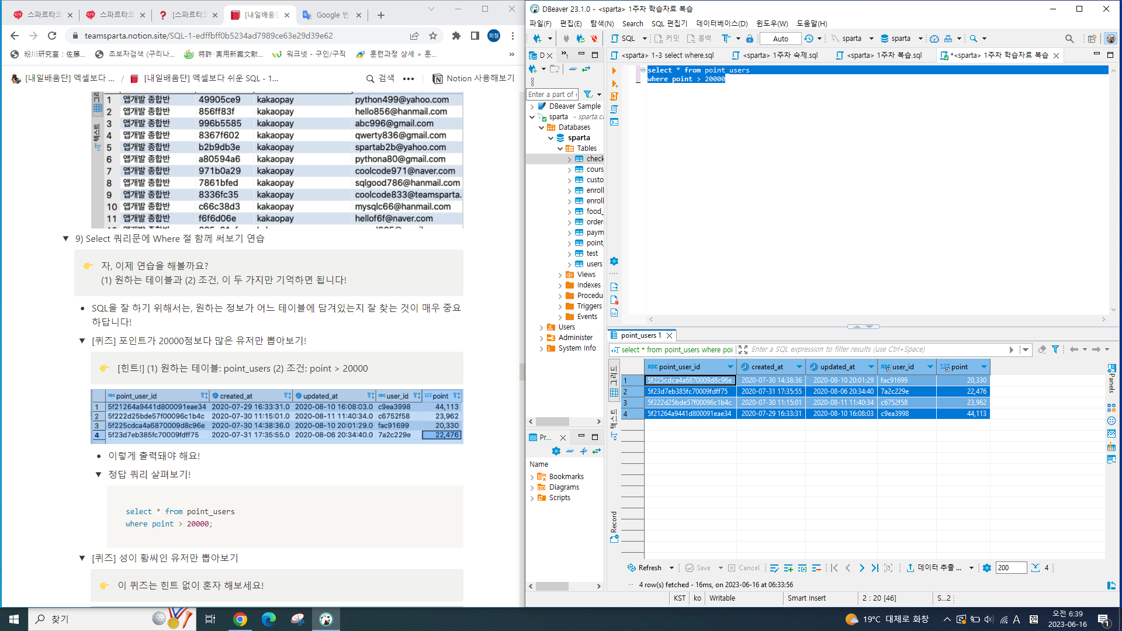The height and width of the screenshot is (631, 1122).
Task: Click the edit cell value icon near Refresh
Action: (x=774, y=568)
